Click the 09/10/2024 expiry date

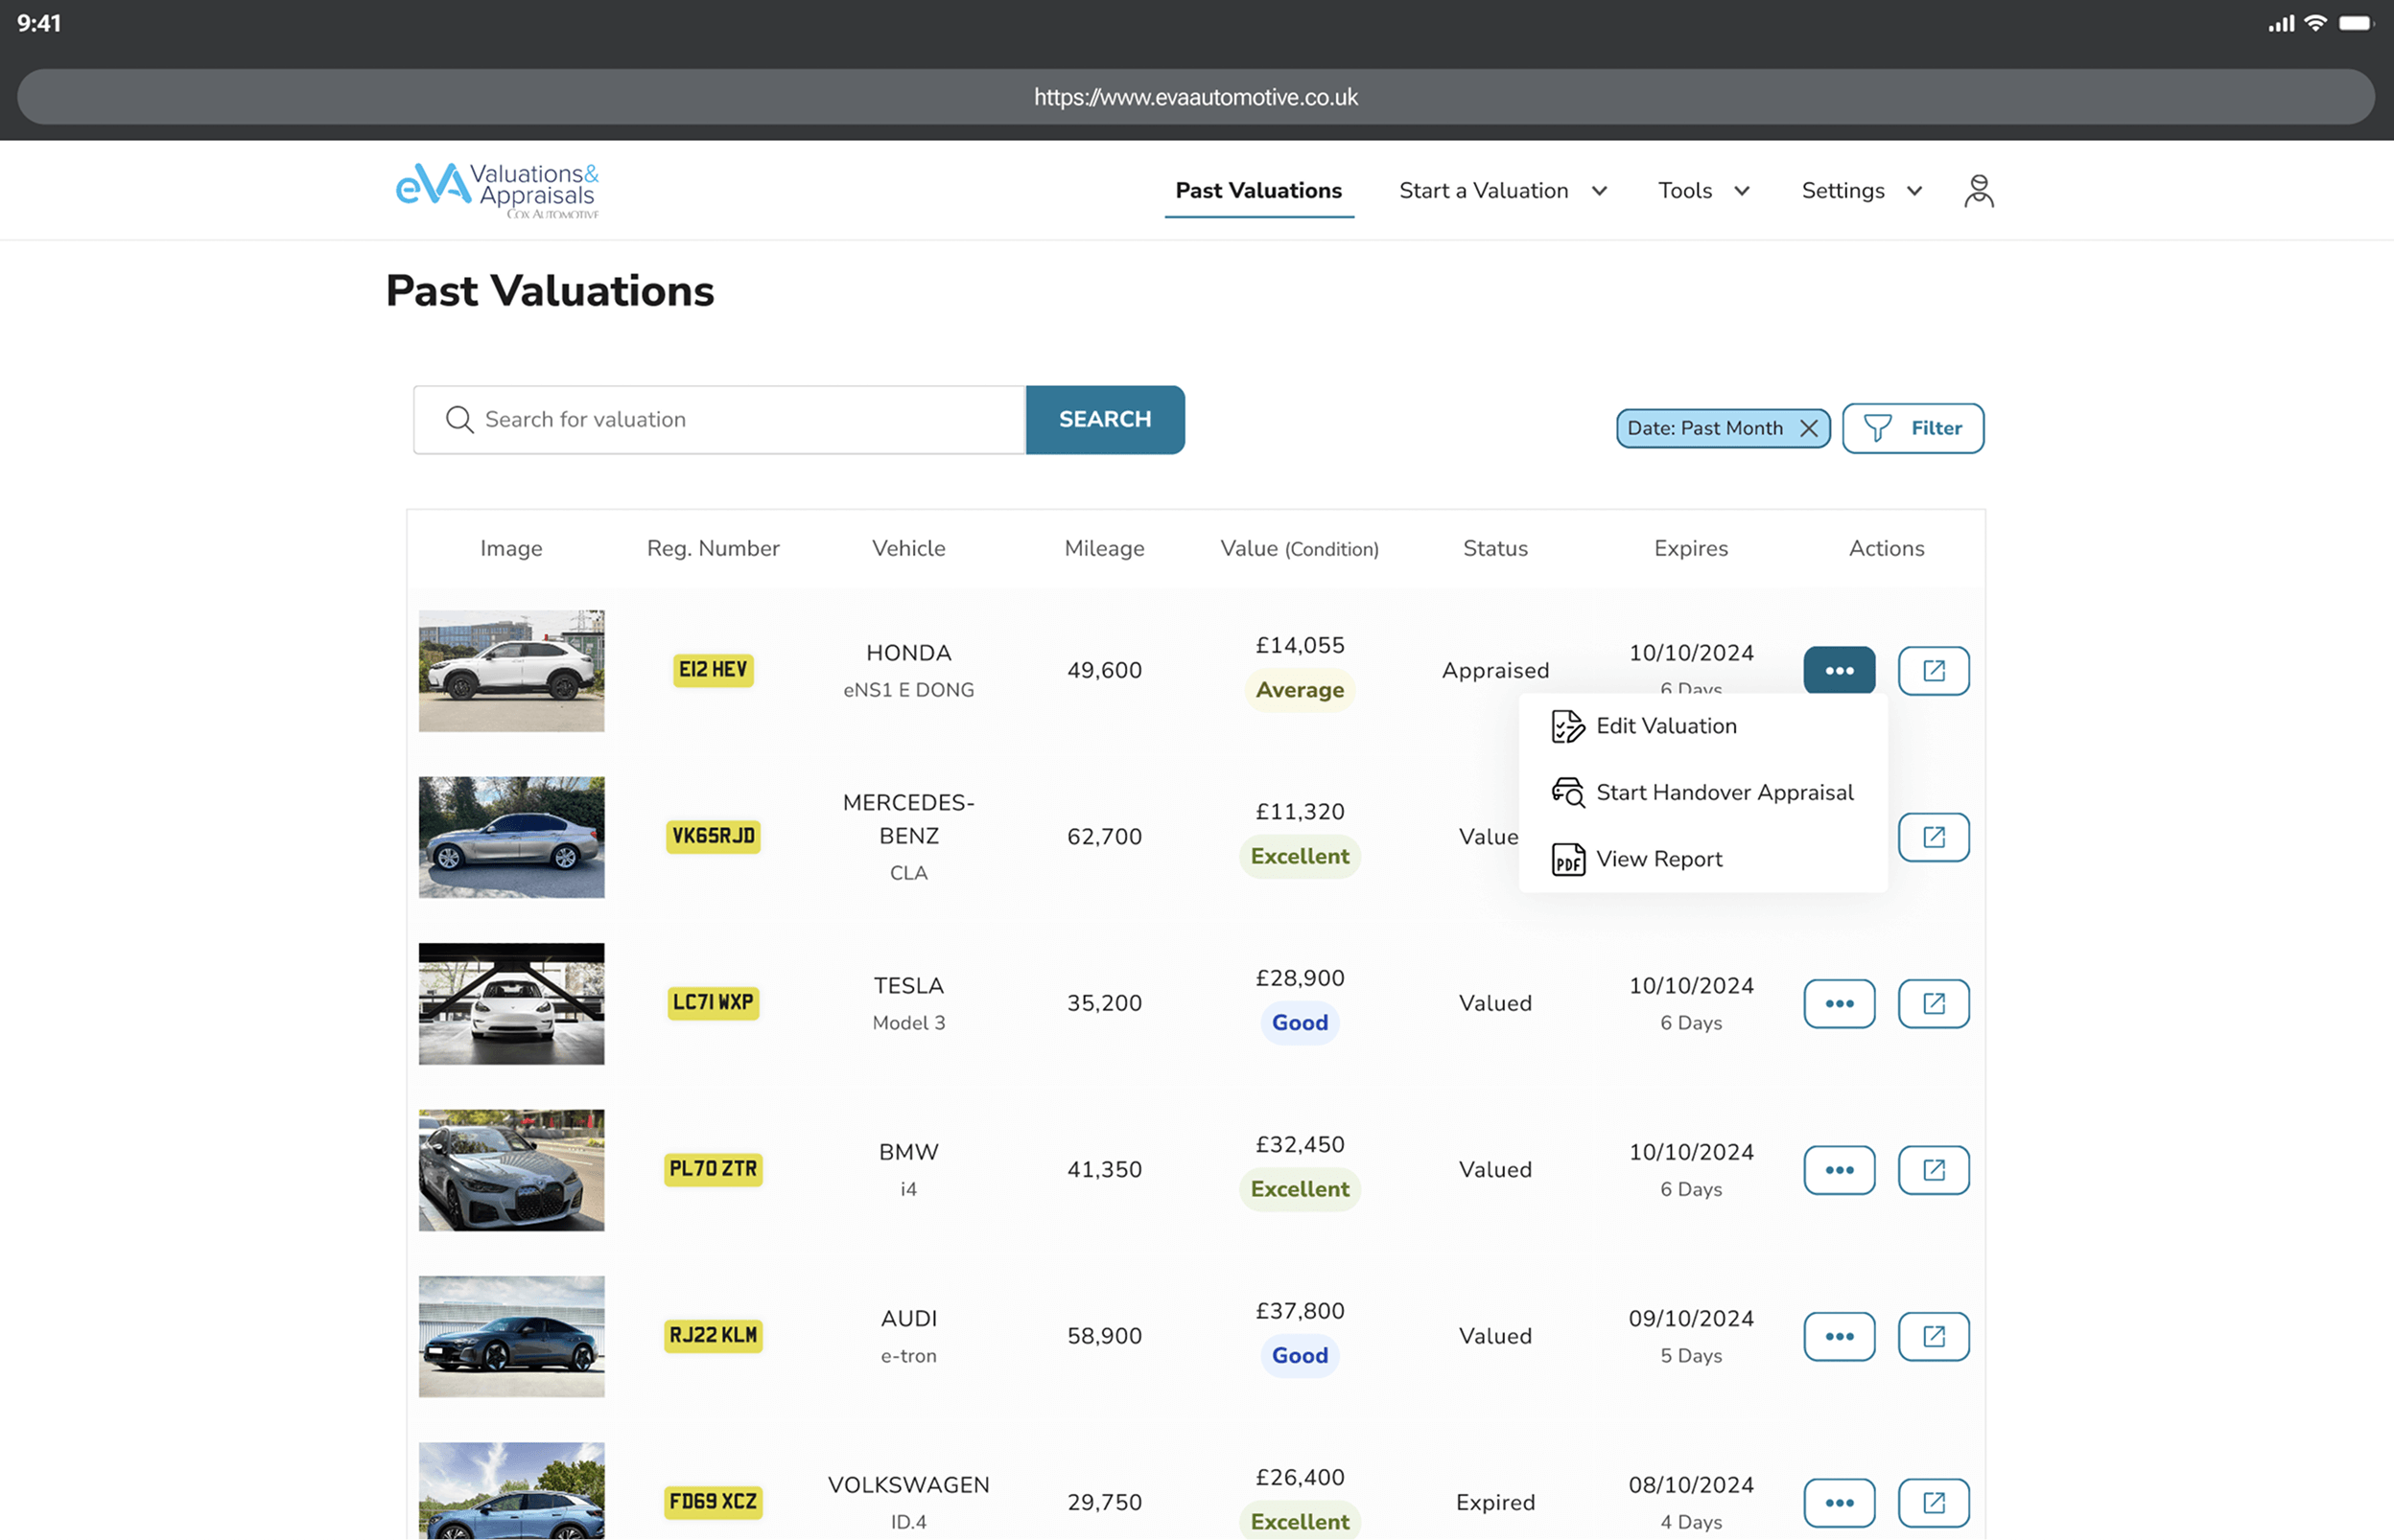coord(1690,1318)
